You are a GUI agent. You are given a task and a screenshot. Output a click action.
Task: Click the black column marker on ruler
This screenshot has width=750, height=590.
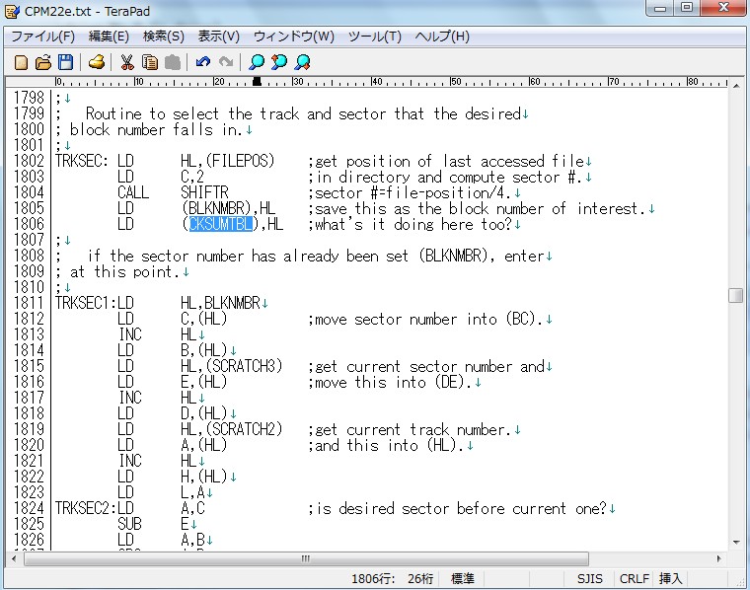257,82
